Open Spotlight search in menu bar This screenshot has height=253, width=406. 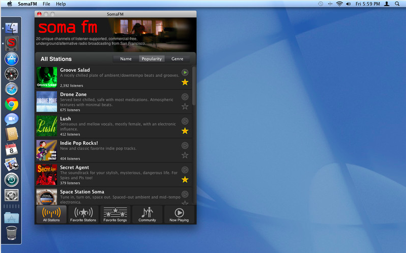pos(397,4)
